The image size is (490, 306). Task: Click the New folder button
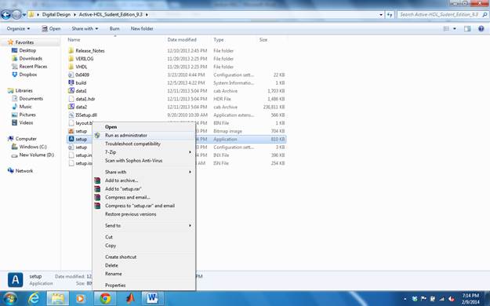point(142,28)
